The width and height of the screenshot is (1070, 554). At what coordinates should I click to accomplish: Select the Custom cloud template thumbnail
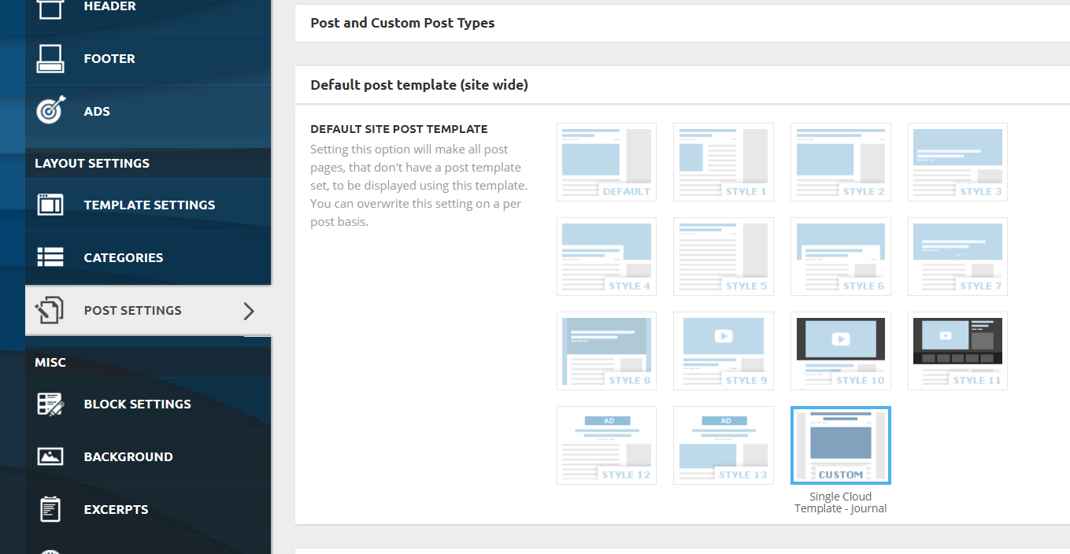coord(841,445)
